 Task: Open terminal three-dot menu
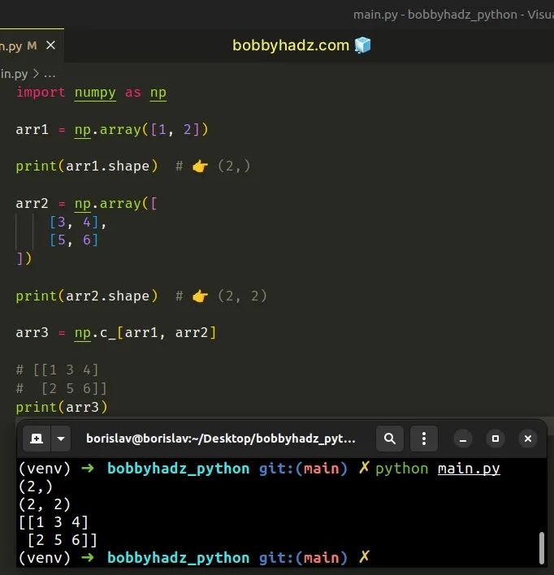(x=424, y=439)
